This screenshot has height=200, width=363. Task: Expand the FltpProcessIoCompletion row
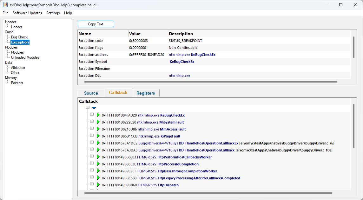pyautogui.click(x=92, y=163)
